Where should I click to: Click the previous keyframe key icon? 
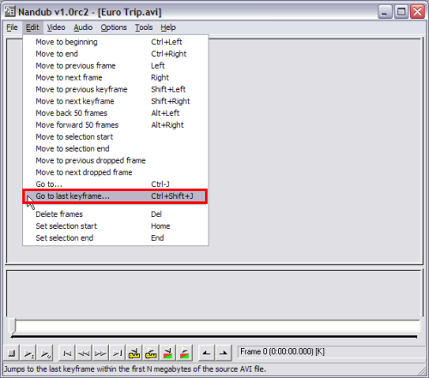[x=134, y=353]
